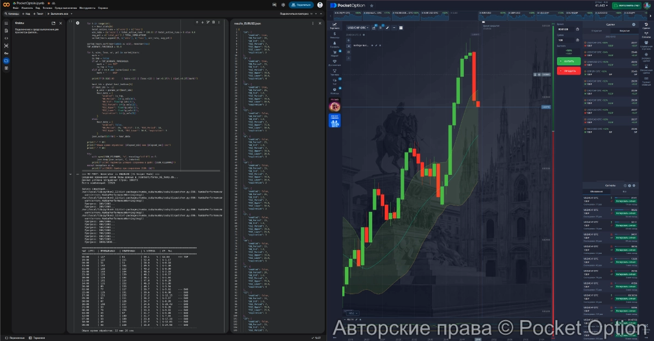The width and height of the screenshot is (654, 341).
Task: Open Signals panel in right sidebar
Action: pos(646,34)
